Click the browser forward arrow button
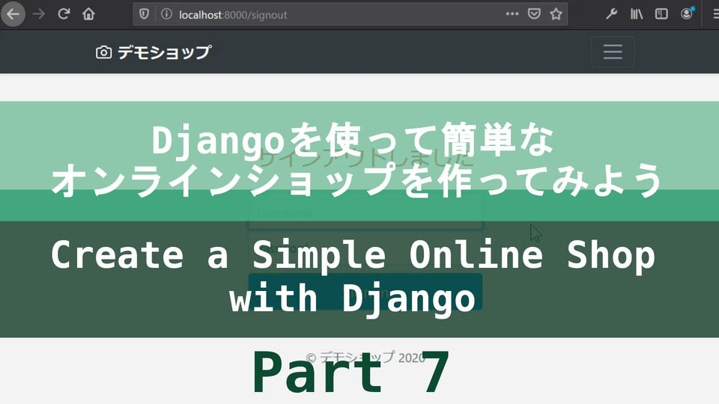The width and height of the screenshot is (719, 404). (x=38, y=14)
